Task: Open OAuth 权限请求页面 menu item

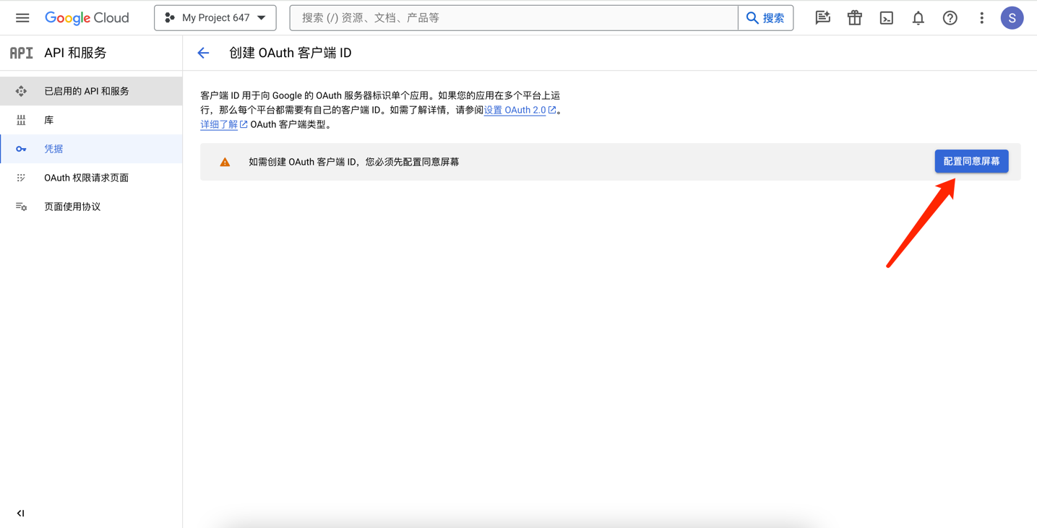Action: [x=91, y=178]
